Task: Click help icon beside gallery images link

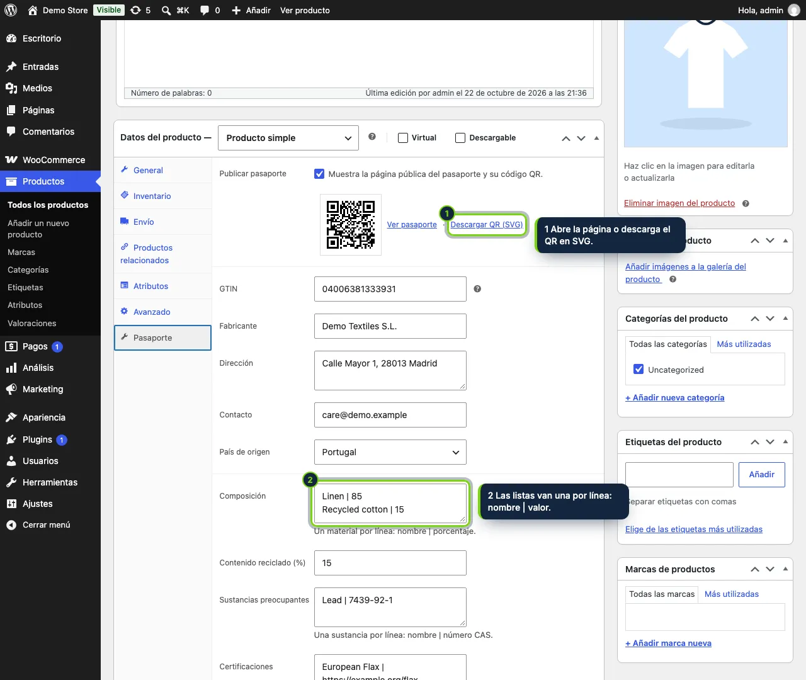Action: tap(673, 279)
